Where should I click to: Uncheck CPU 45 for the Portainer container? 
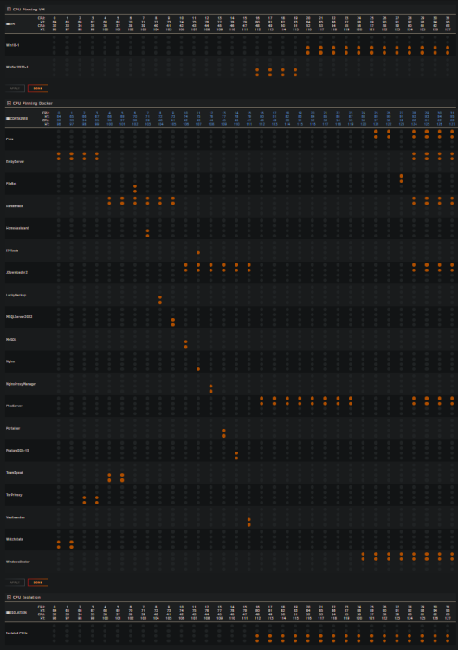click(x=223, y=431)
